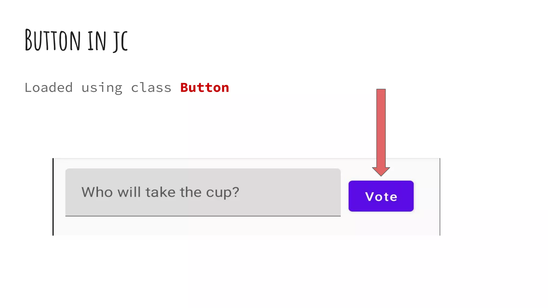Click the word 'IN' in the slide title

tap(97, 41)
